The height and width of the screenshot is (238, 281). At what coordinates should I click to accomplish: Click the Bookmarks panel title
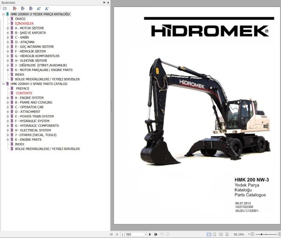[8, 2]
